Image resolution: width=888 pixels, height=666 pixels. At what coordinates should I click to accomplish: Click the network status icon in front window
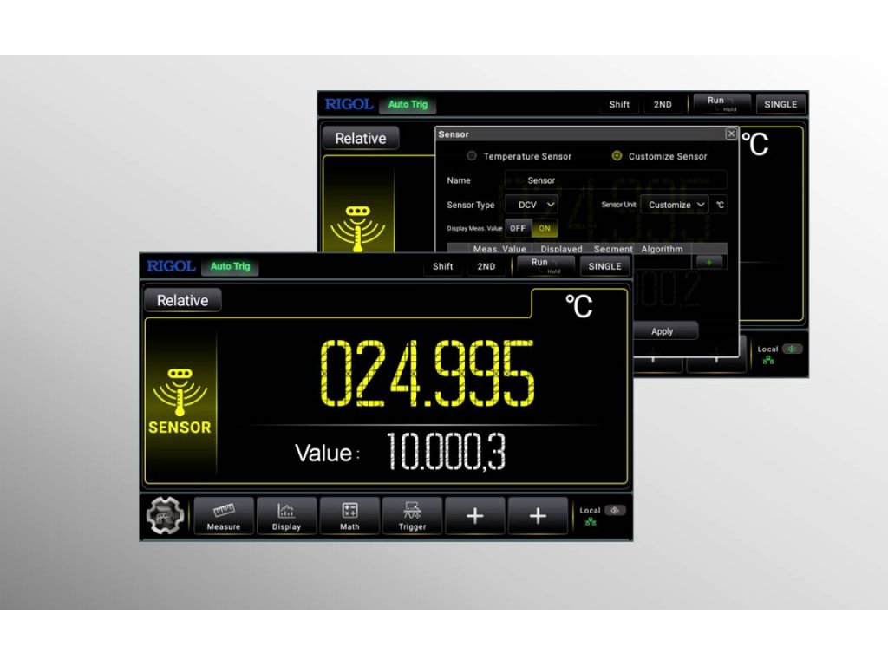591,521
